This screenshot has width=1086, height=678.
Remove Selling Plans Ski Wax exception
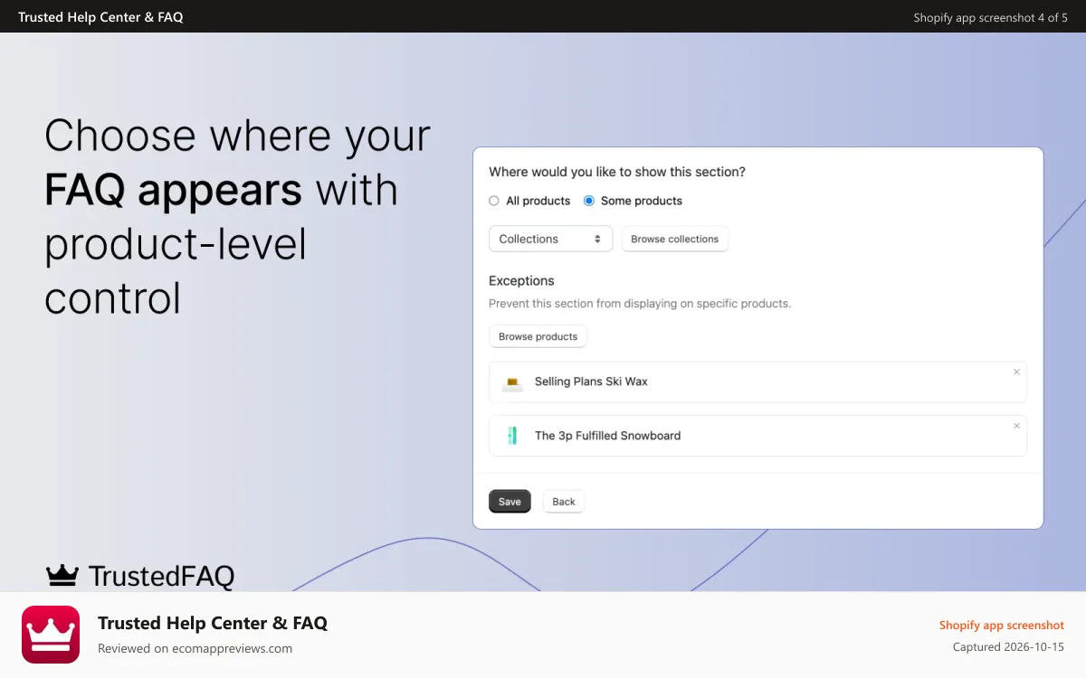pos(1016,372)
